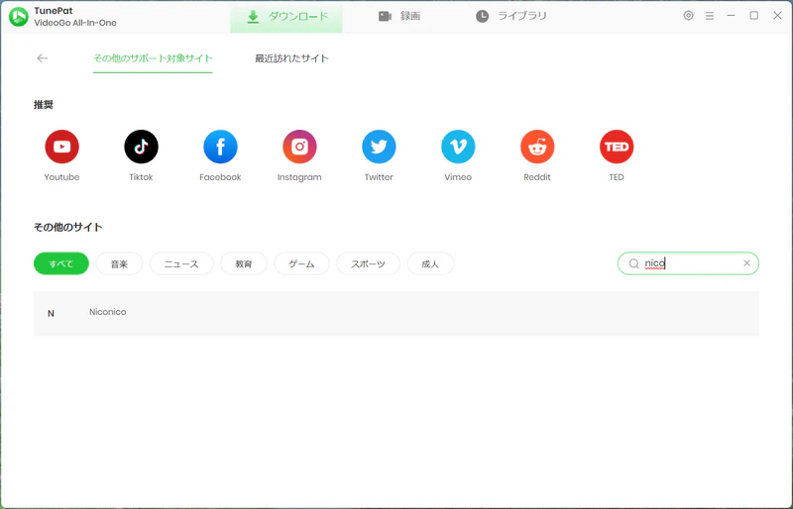Switch to the 最近訪れたサイト tab
The width and height of the screenshot is (793, 509).
(291, 58)
